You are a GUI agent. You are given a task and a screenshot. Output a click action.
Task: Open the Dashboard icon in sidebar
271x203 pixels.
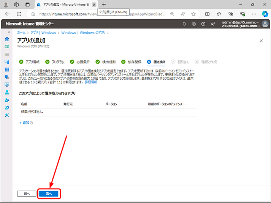tap(7, 47)
